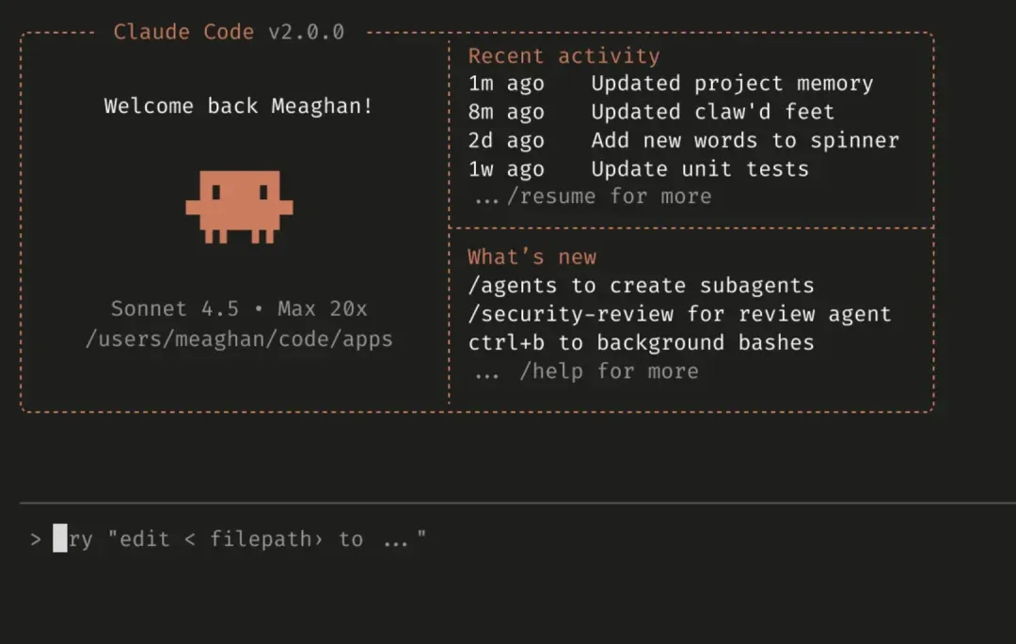Click 'ctrl+b to background bashes' tip
This screenshot has height=644, width=1016.
tap(641, 342)
